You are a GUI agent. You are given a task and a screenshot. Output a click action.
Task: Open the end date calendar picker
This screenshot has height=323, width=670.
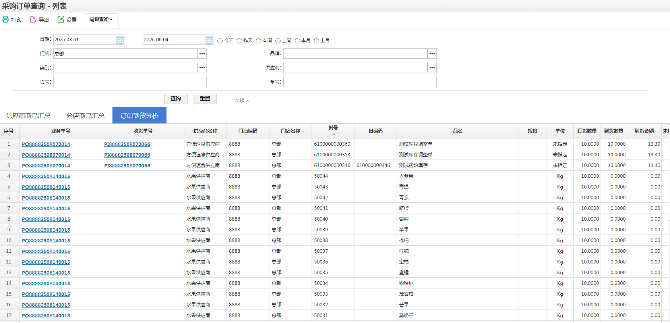(209, 40)
